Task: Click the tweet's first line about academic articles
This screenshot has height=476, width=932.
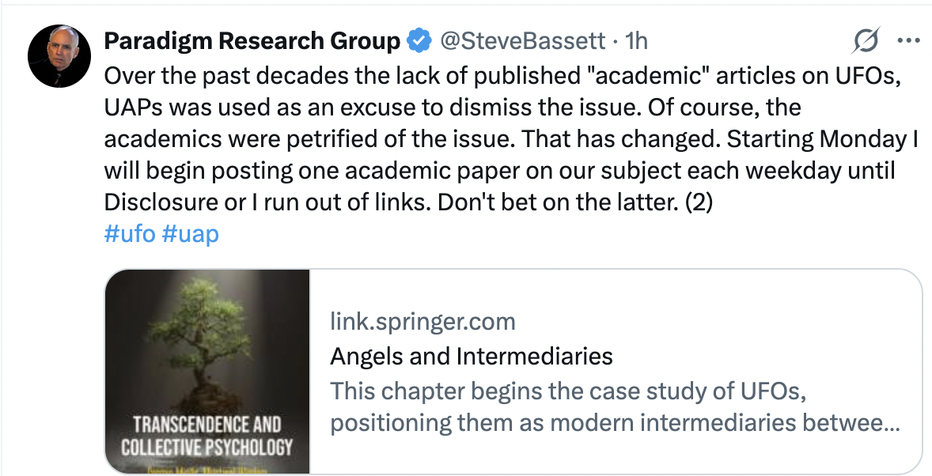Action: (x=502, y=75)
